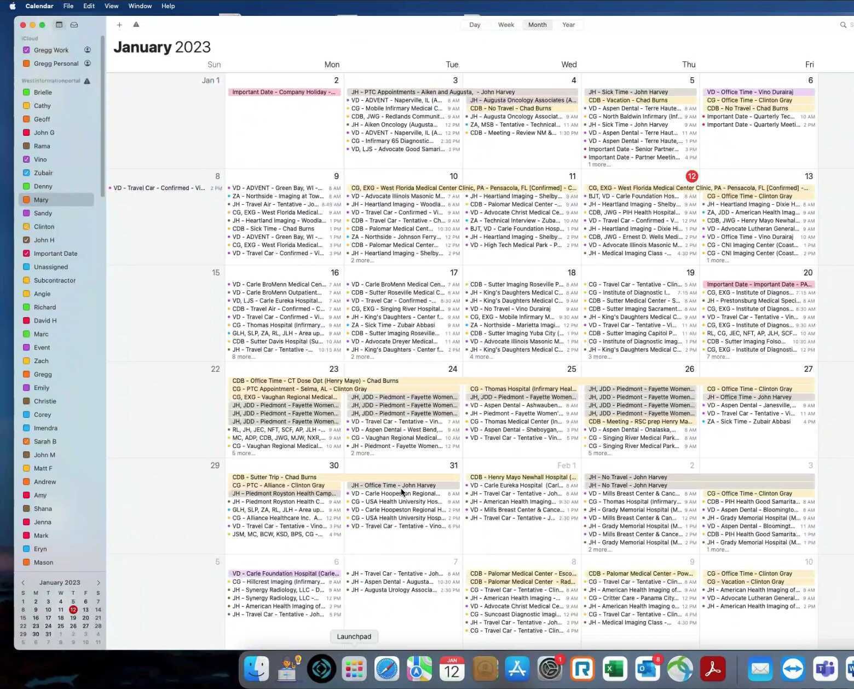Go to previous month in mini calendar
854x689 pixels.
(23, 582)
